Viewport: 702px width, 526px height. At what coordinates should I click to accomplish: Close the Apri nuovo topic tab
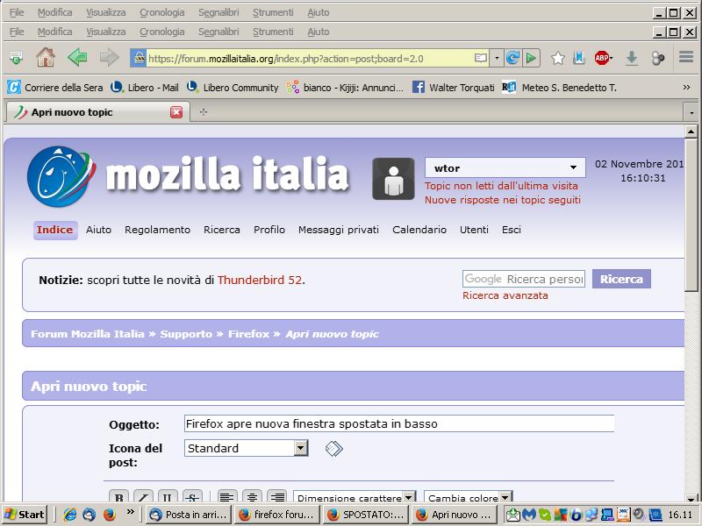[x=176, y=112]
